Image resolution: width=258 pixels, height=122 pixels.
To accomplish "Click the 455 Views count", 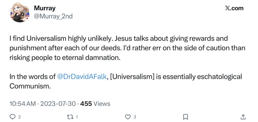I will pos(95,104).
